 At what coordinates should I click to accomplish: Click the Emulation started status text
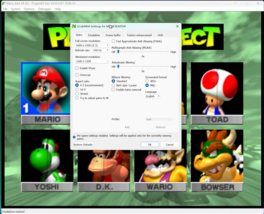click(x=13, y=211)
